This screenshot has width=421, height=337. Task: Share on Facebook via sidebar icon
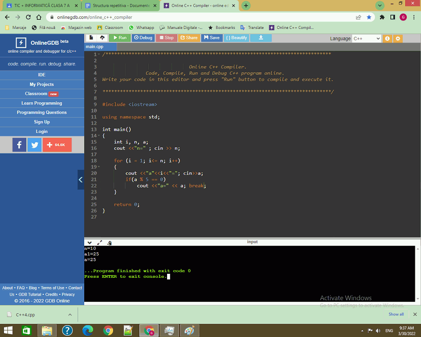19,145
